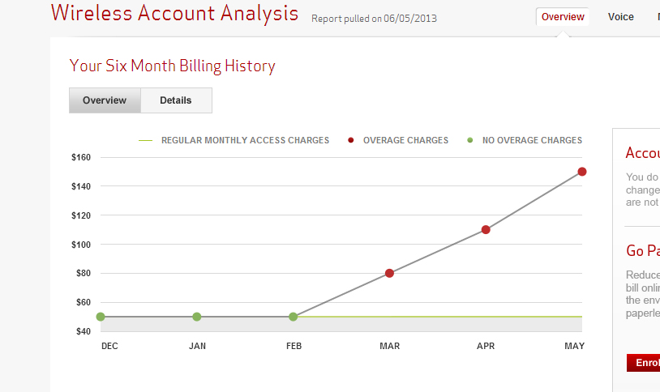Select the Overview billing history button
The height and width of the screenshot is (392, 660).
105,100
